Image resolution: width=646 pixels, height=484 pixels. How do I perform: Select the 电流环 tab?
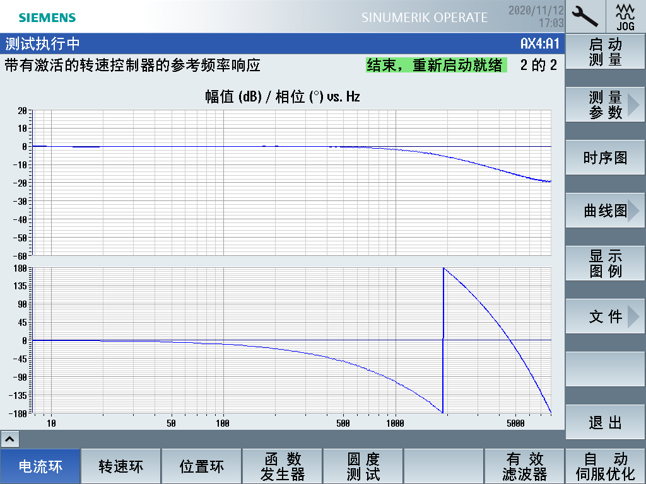tap(40, 466)
